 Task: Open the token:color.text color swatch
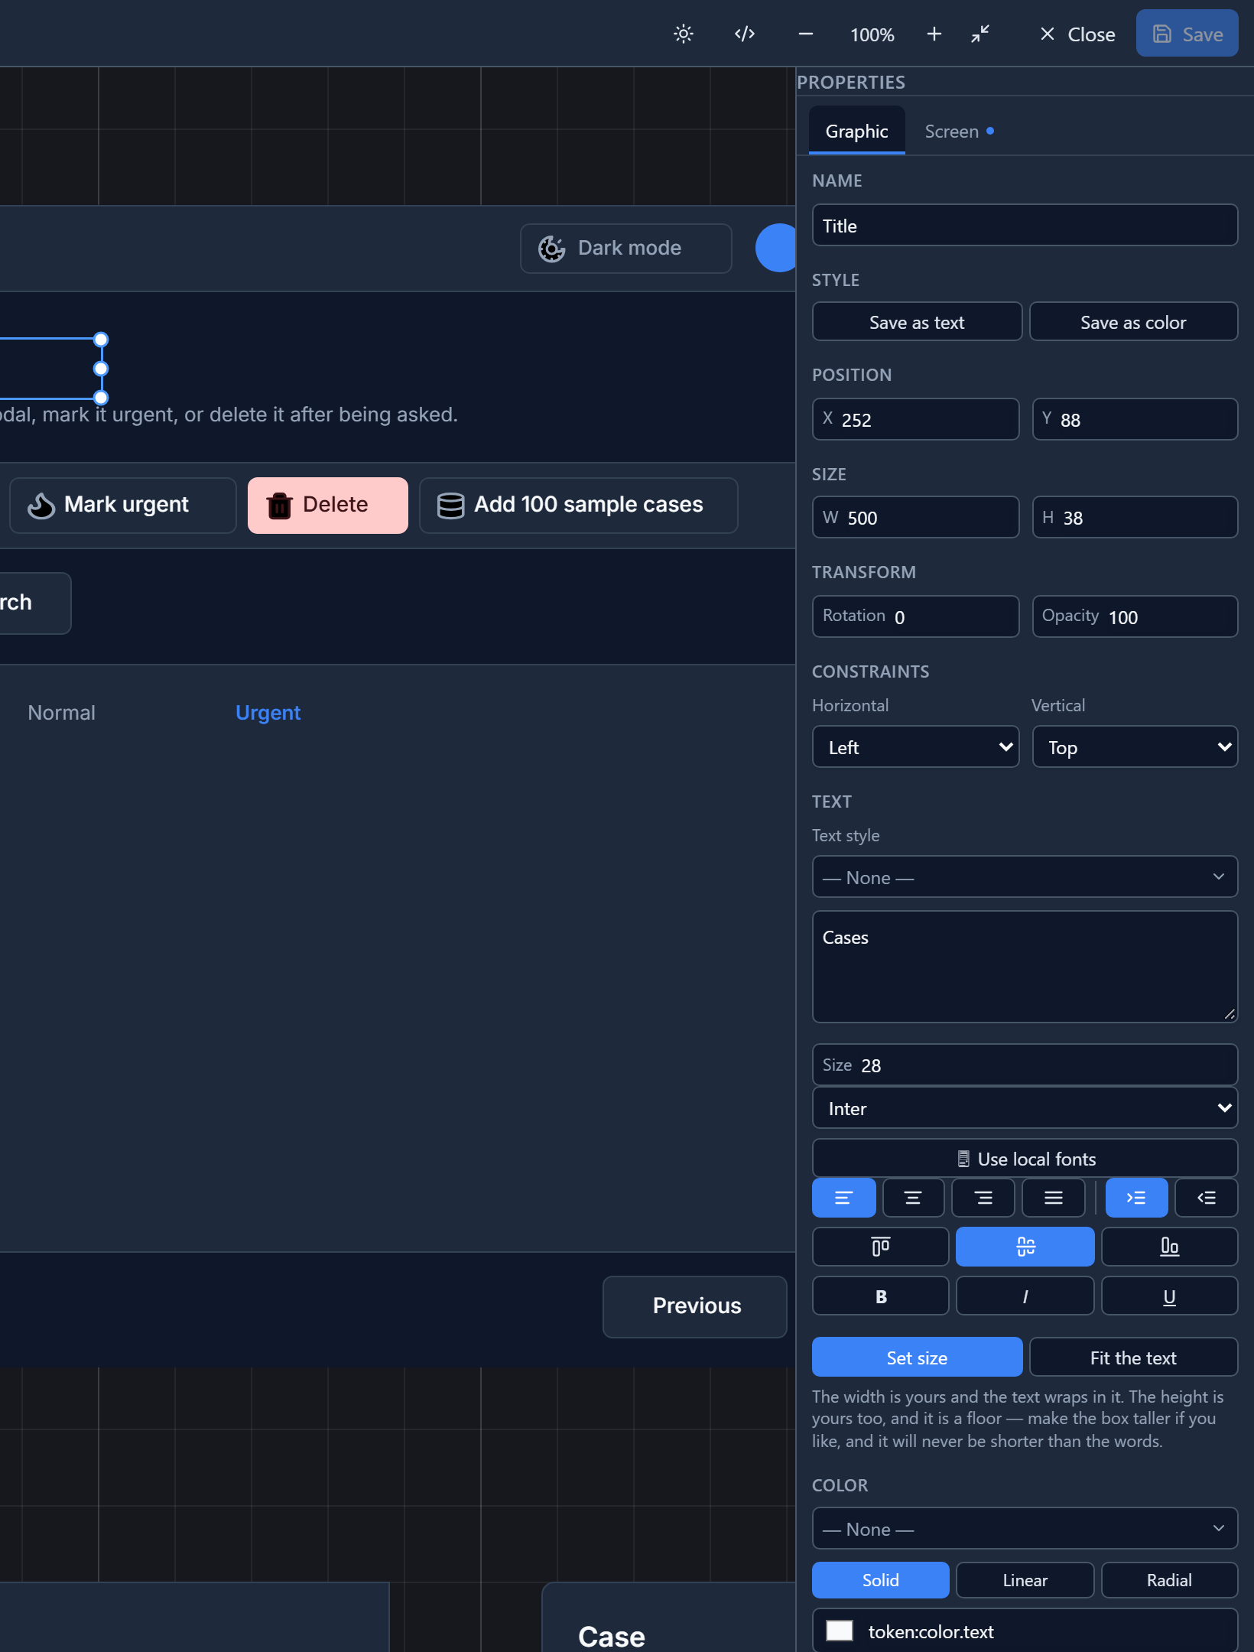coord(840,1631)
